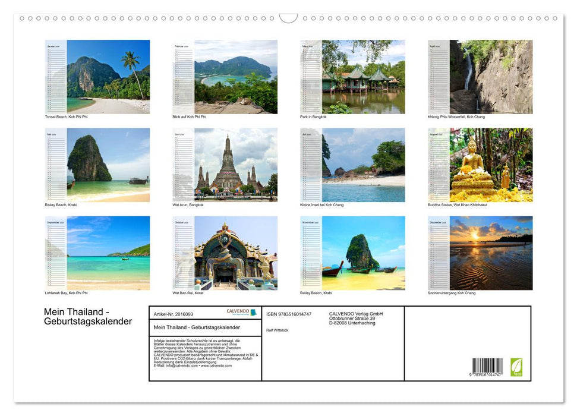Click the caption 'Kleine Insel bei Koh Chang'

tap(322, 204)
